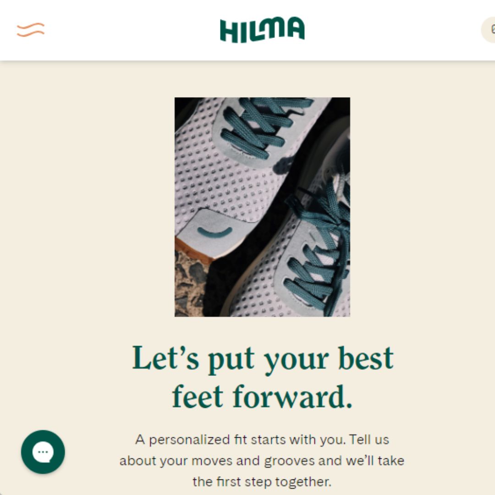The height and width of the screenshot is (495, 495).
Task: Click the 'feet forward.' heading line
Action: (x=262, y=397)
